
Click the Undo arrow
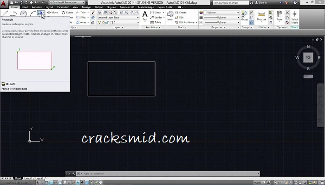(x=36, y=2)
